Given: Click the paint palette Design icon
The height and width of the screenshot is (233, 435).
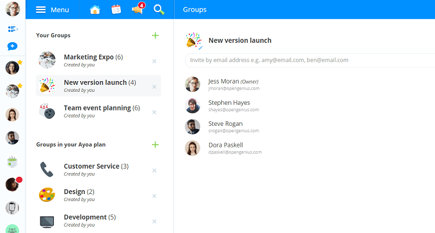Looking at the screenshot, I should (47, 195).
